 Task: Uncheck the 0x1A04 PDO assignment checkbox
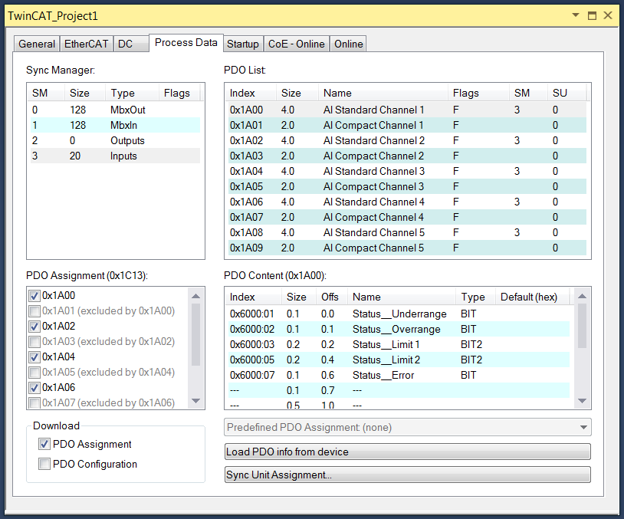coord(34,357)
